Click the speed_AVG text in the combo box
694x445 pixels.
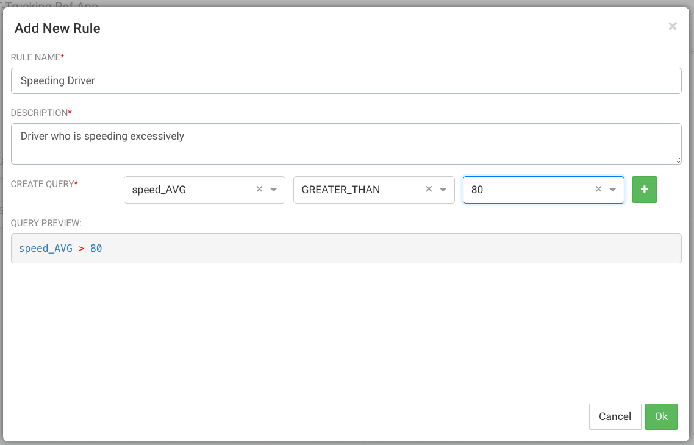tap(159, 190)
